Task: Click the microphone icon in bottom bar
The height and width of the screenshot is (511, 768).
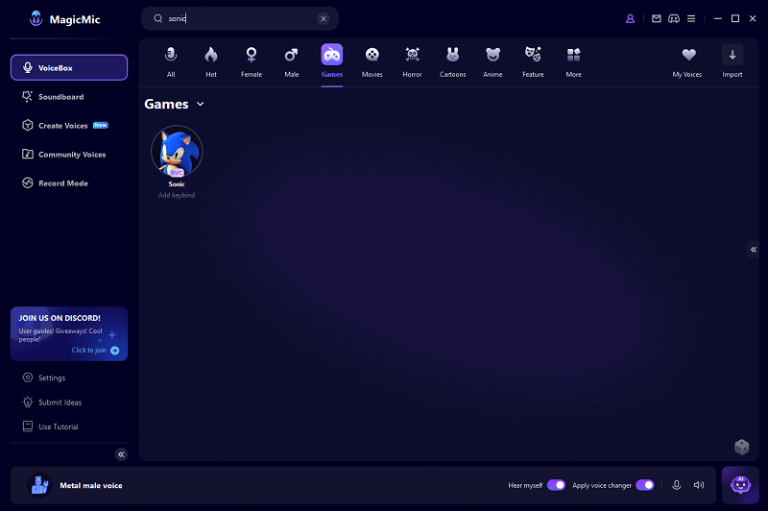Action: (677, 485)
